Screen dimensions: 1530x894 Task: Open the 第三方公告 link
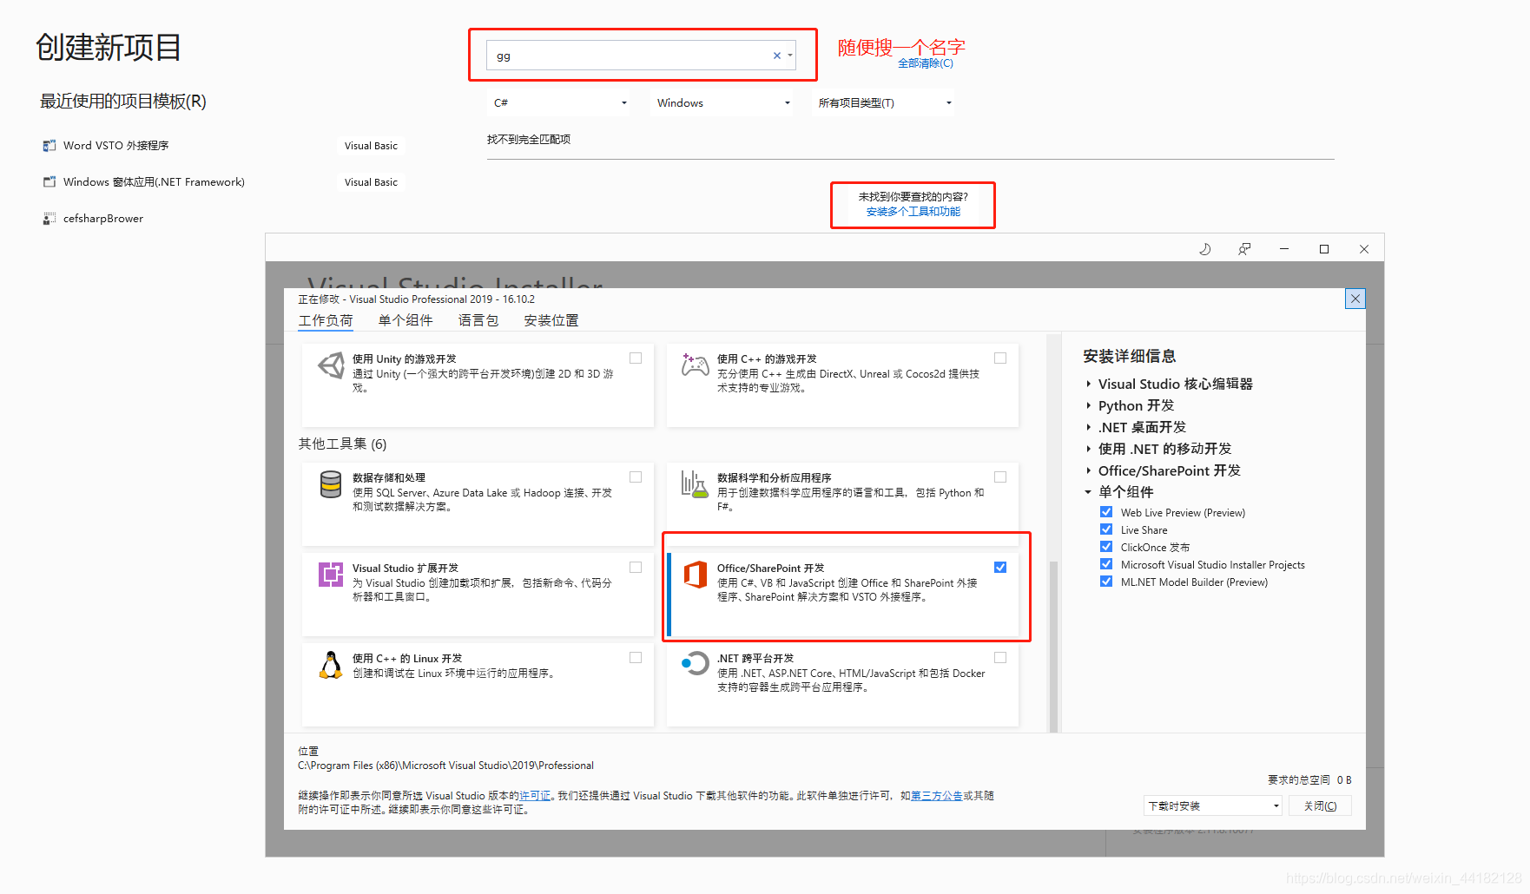click(936, 796)
